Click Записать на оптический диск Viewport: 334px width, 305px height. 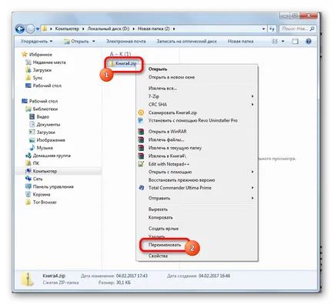coord(187,41)
